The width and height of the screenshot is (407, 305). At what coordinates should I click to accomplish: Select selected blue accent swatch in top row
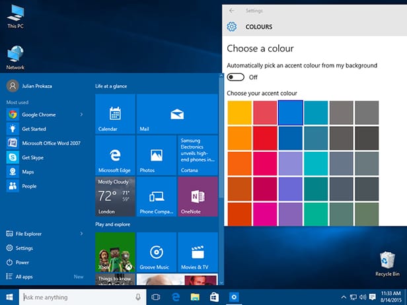click(291, 113)
